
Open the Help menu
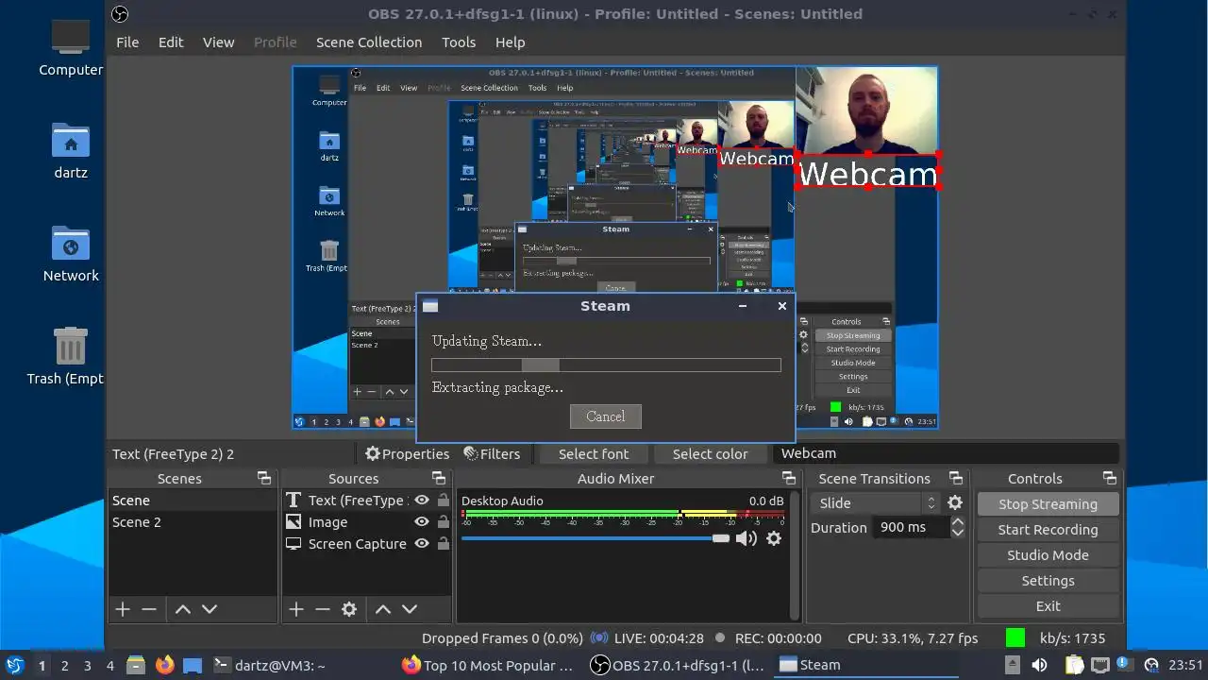tap(510, 42)
